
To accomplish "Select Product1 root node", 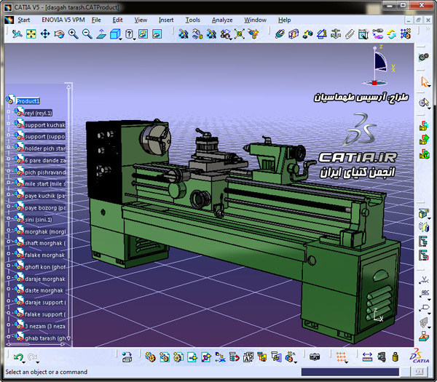I will coord(28,101).
